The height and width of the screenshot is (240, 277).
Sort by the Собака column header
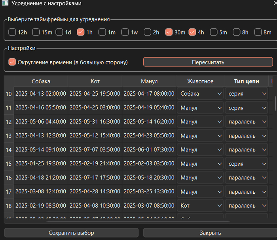tap(41, 81)
